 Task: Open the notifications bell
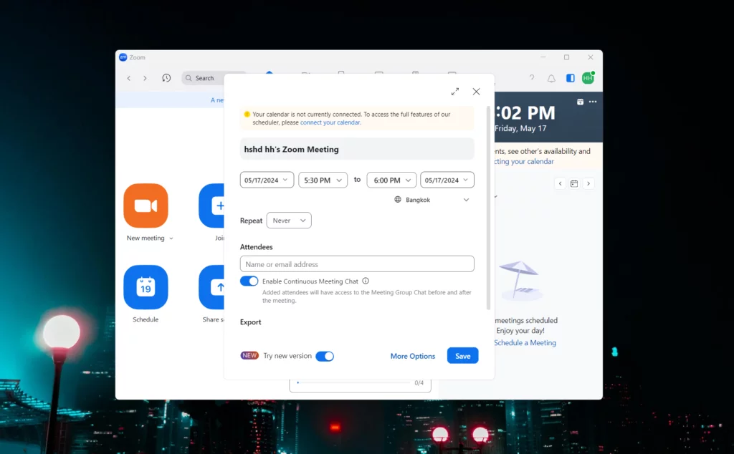(551, 78)
